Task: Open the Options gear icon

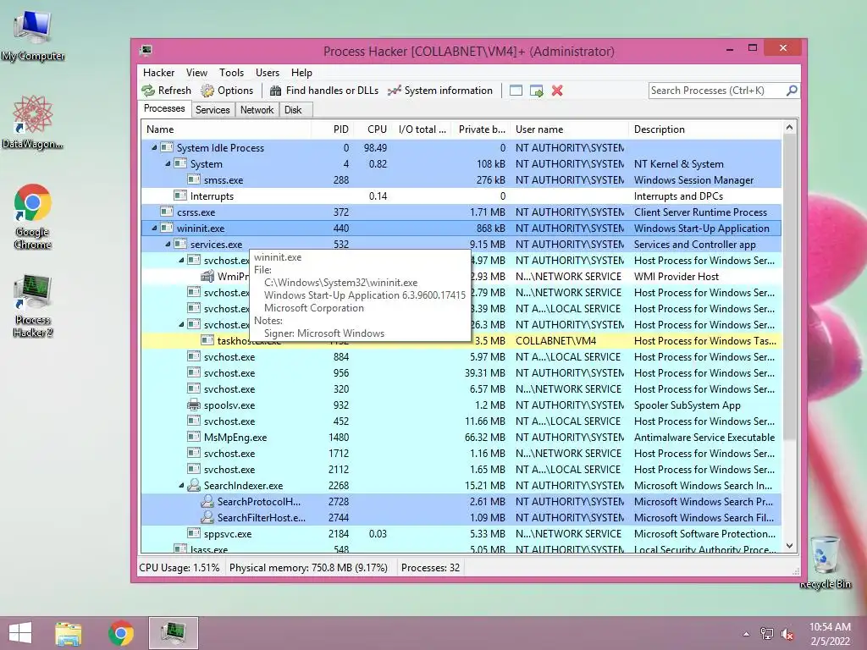Action: click(207, 91)
